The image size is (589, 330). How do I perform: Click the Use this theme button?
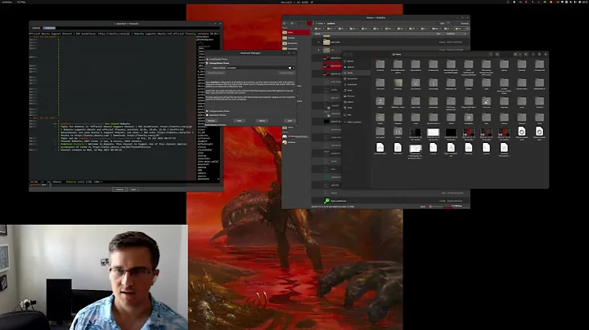click(286, 73)
